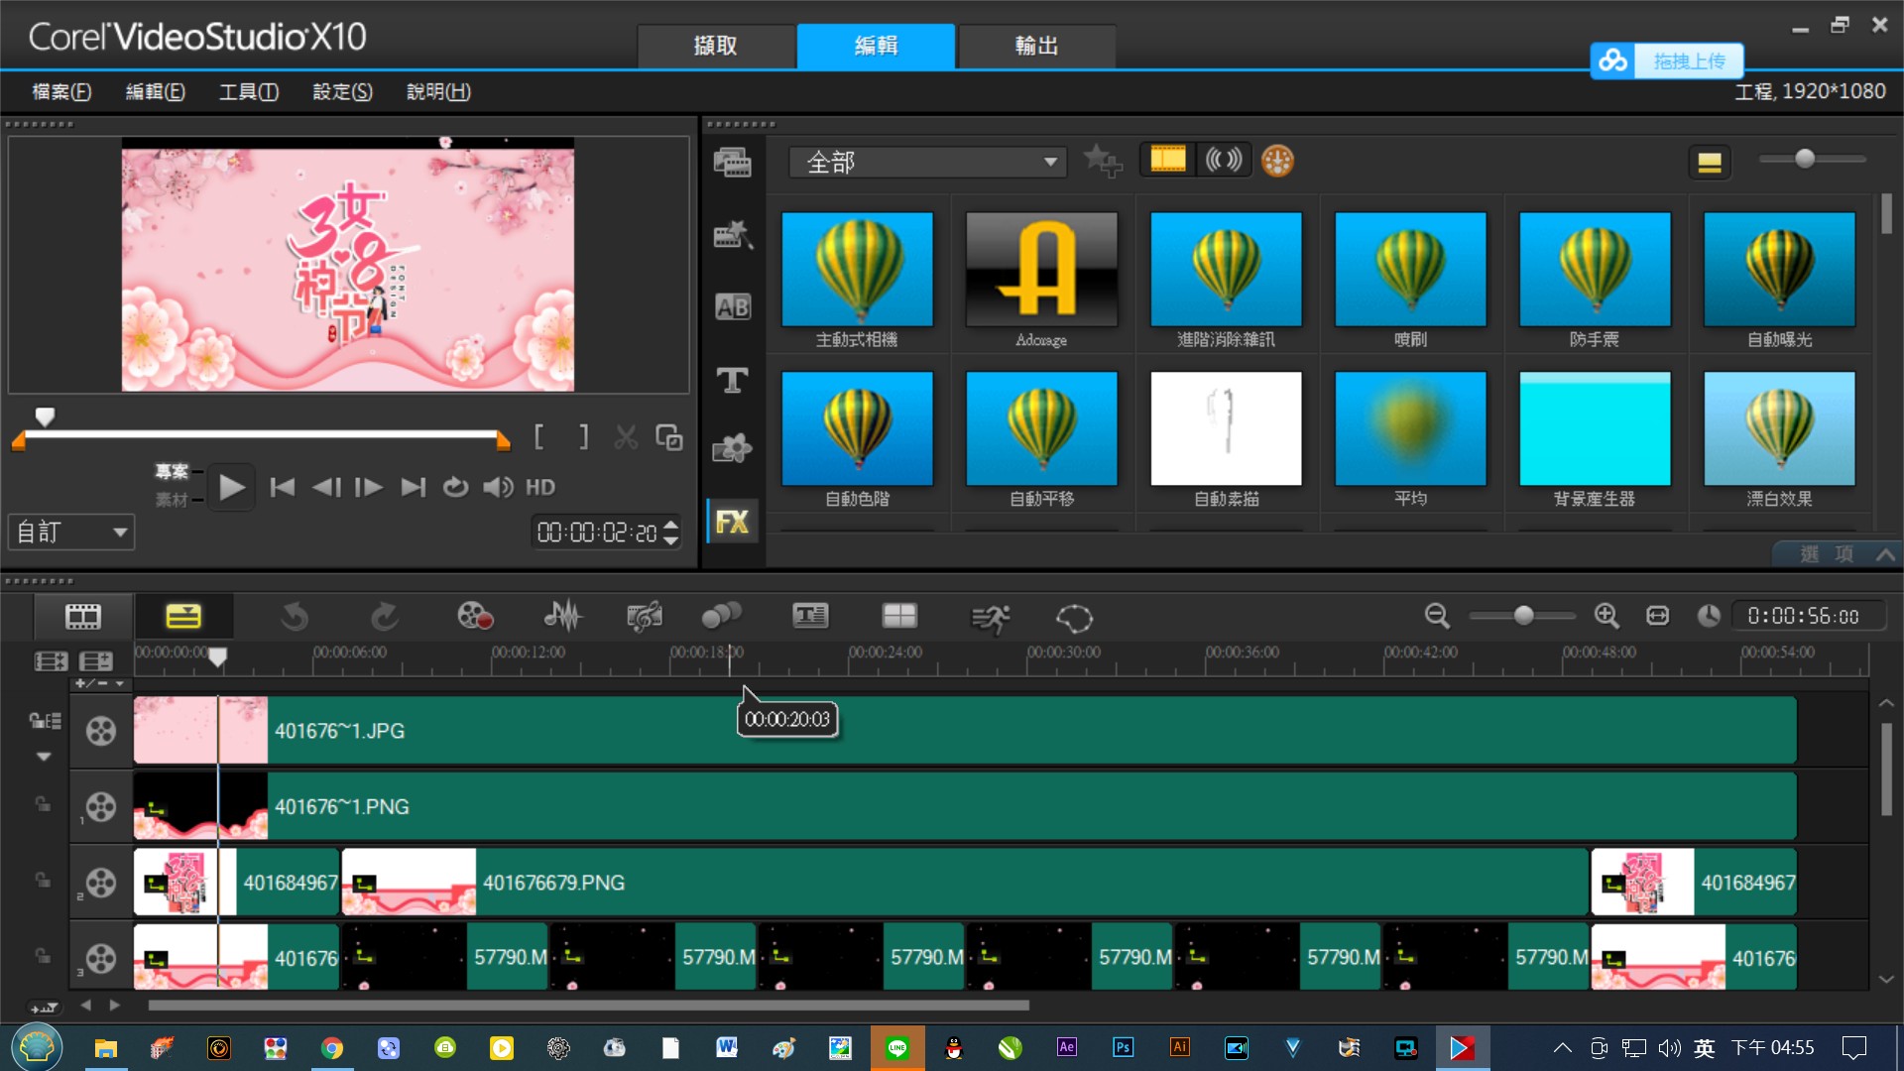Set mark-in with the left bracket
Viewport: 1904px width, 1071px height.
[538, 436]
